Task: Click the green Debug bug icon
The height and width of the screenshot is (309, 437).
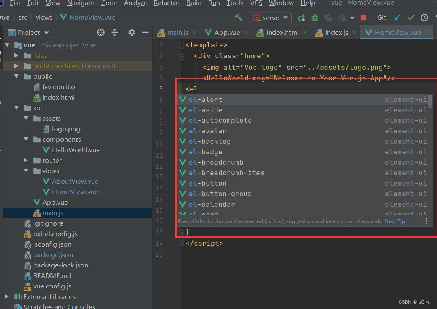Action: tap(315, 18)
